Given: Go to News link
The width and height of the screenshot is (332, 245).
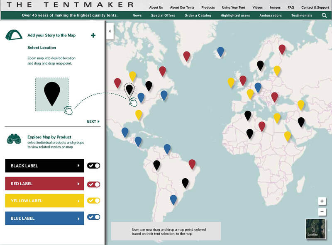Looking at the screenshot, I should (137, 15).
